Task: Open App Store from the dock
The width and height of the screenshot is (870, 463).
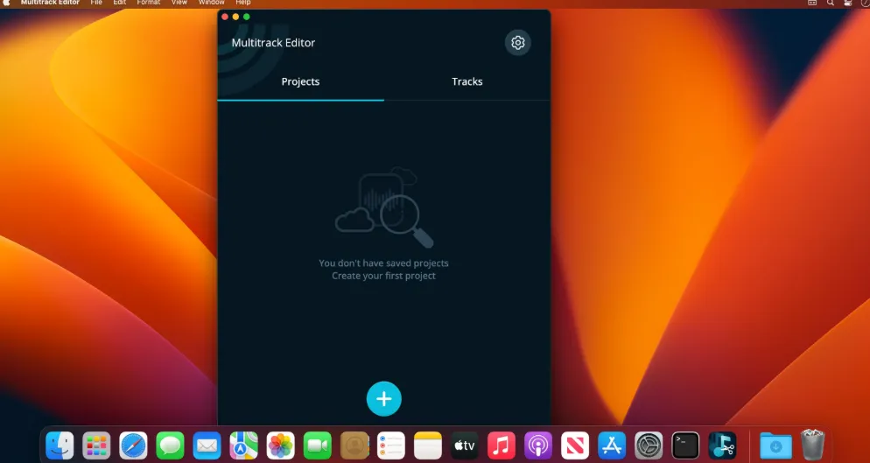Action: click(612, 445)
